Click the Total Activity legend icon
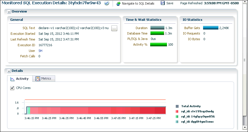The image size is (248, 132). click(x=177, y=106)
